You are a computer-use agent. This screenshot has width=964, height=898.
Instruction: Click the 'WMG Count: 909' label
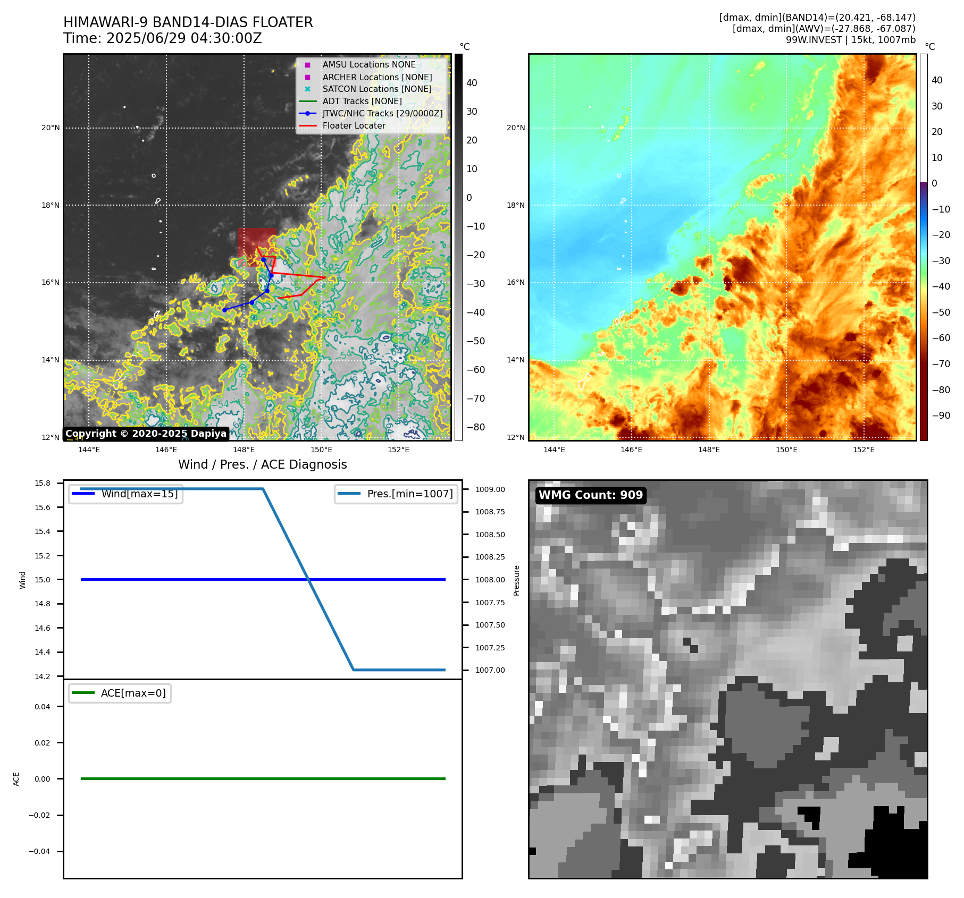tap(591, 495)
